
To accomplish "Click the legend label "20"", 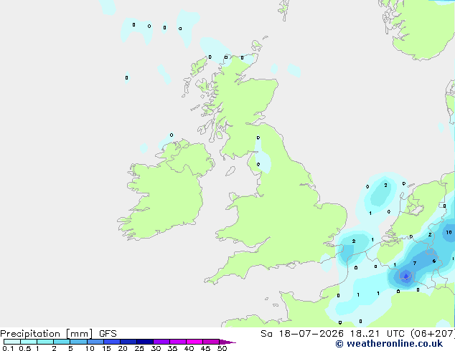I will click(123, 348).
